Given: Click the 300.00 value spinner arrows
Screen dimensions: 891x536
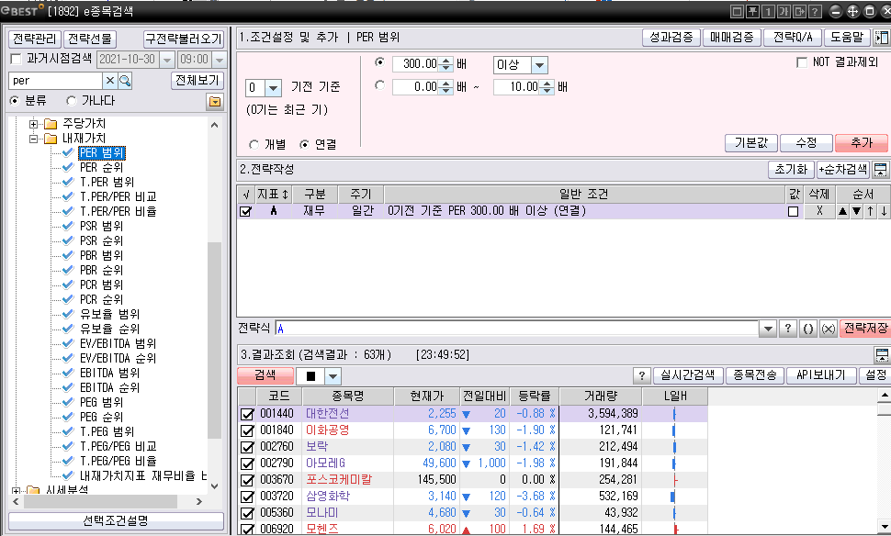Looking at the screenshot, I should coord(446,63).
